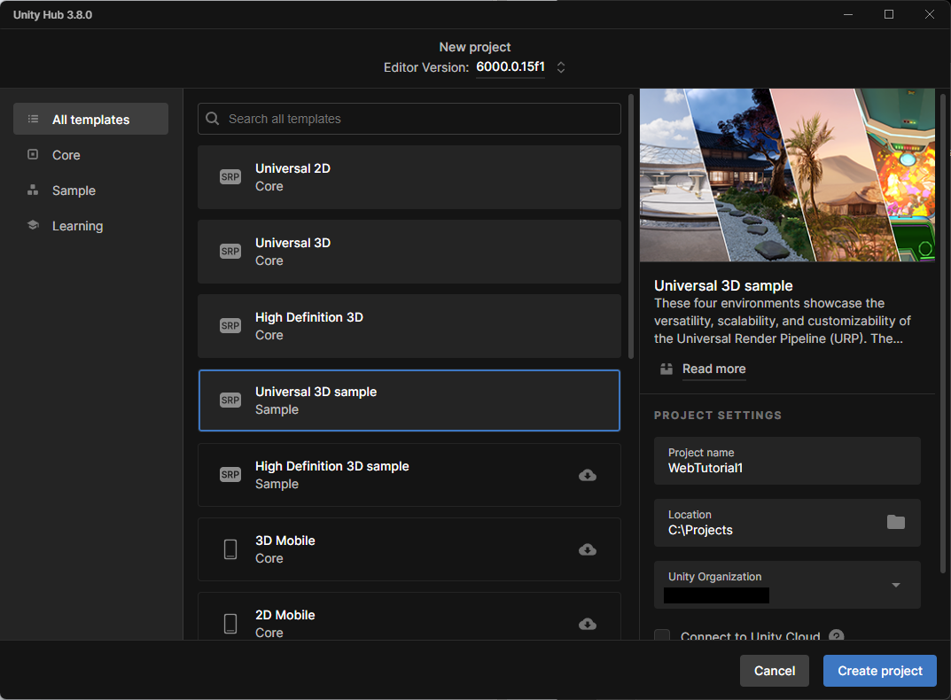Edit the Project name field
951x700 pixels.
coord(787,461)
